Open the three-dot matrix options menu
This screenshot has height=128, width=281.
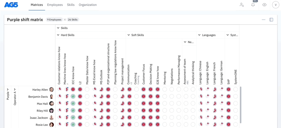pyautogui.click(x=264, y=20)
